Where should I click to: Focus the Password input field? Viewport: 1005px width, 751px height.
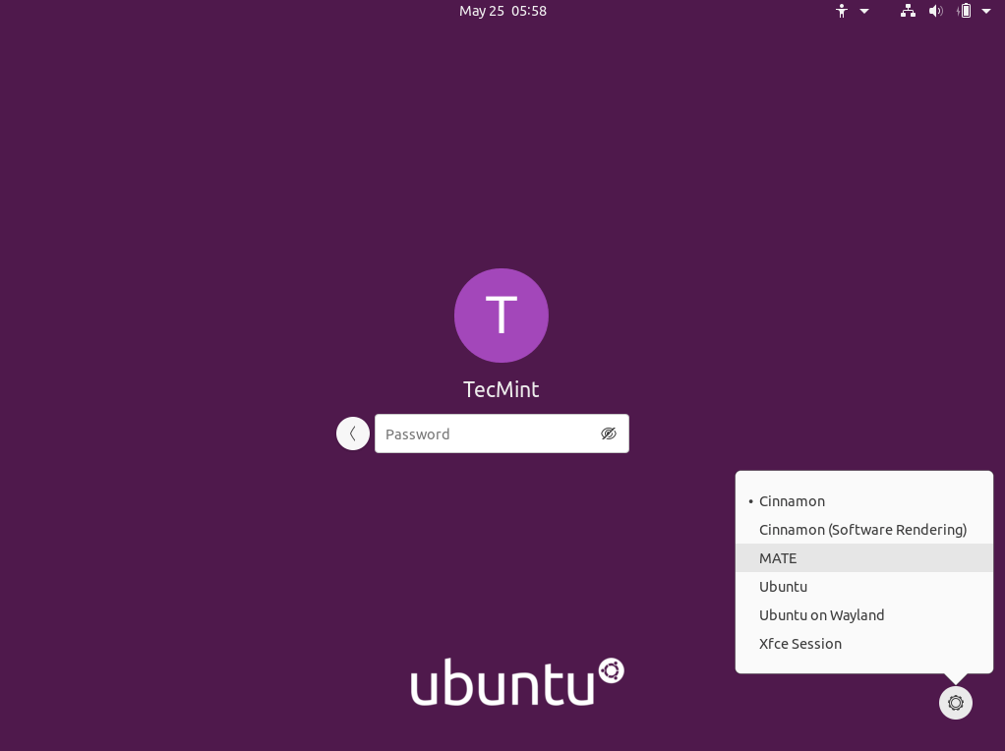click(502, 433)
